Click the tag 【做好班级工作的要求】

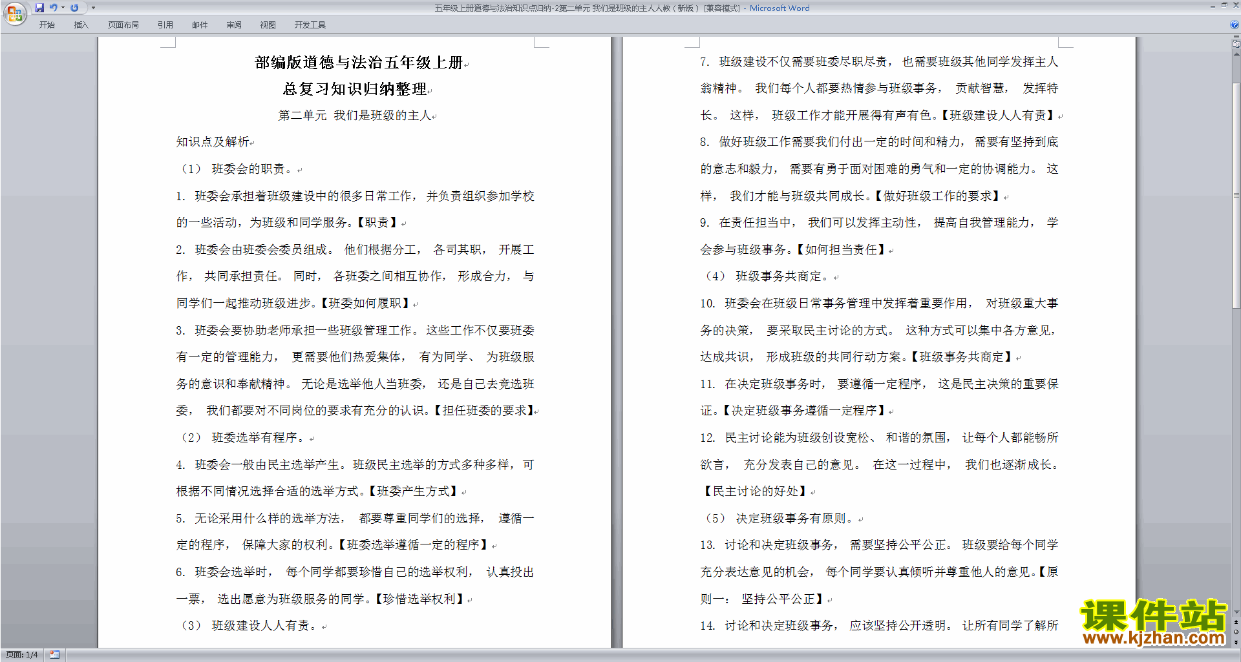(x=938, y=196)
